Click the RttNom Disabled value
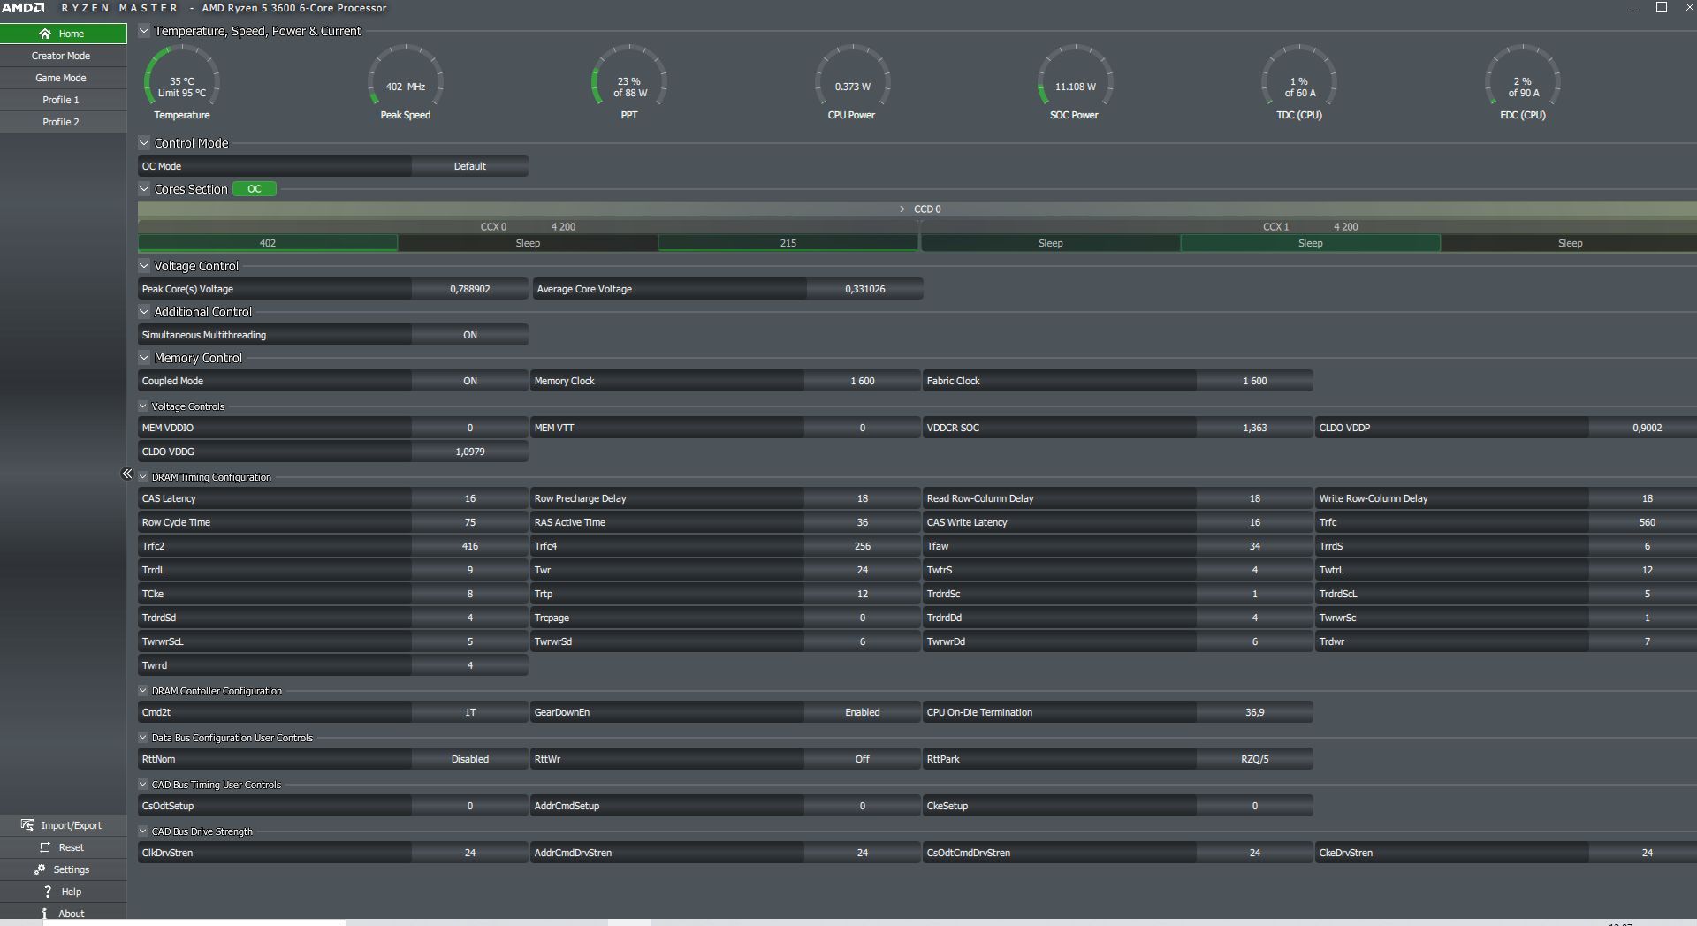The width and height of the screenshot is (1697, 926). (x=470, y=759)
